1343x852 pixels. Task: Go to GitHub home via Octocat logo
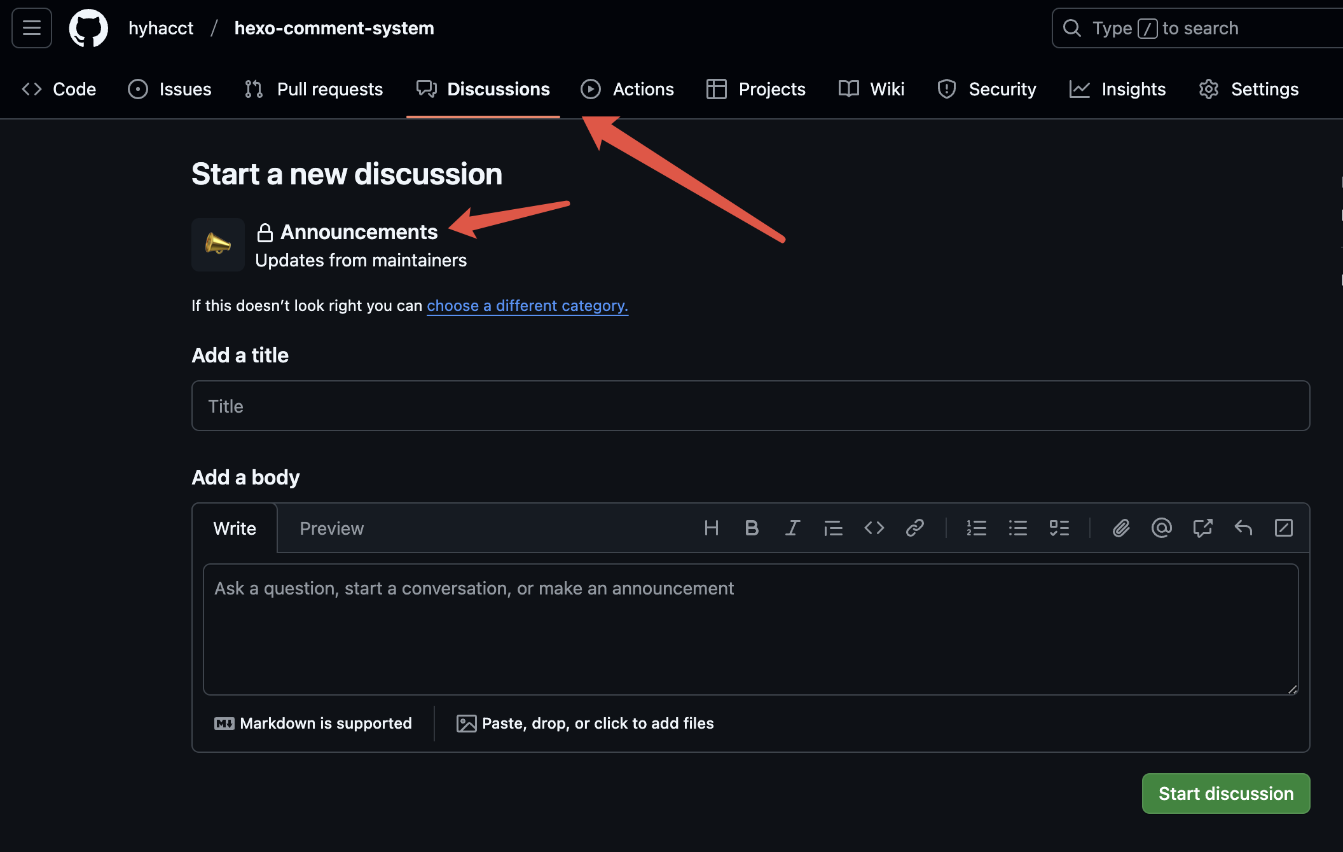(88, 28)
